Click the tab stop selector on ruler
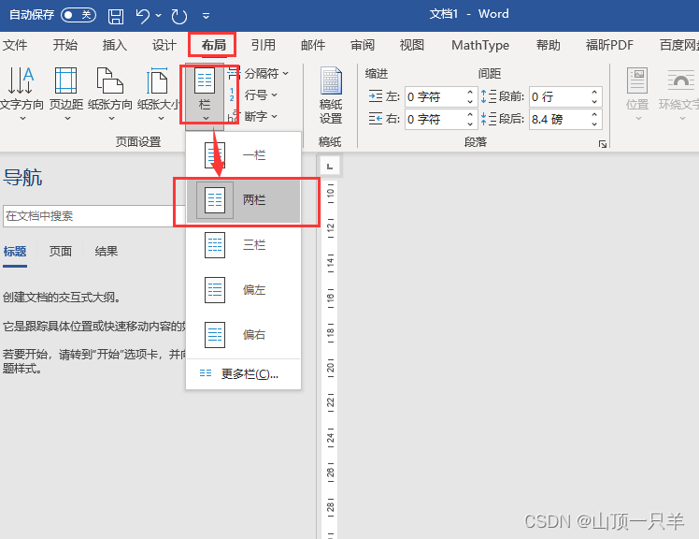The width and height of the screenshot is (699, 539). (x=330, y=167)
